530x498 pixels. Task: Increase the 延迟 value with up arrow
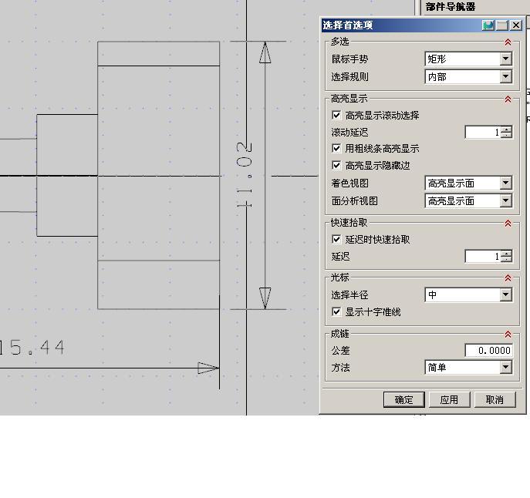(506, 253)
